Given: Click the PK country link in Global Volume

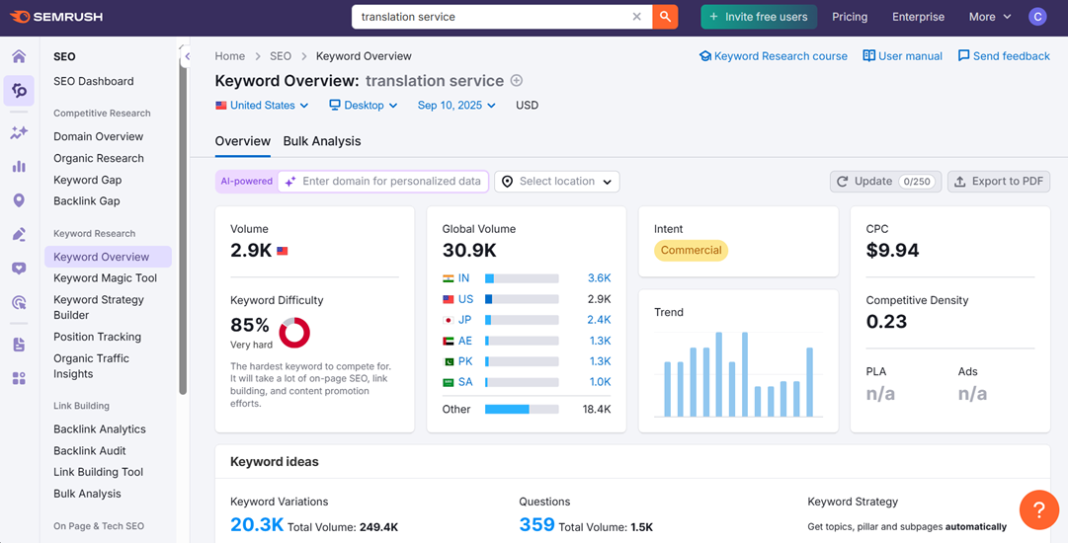Looking at the screenshot, I should tap(465, 361).
